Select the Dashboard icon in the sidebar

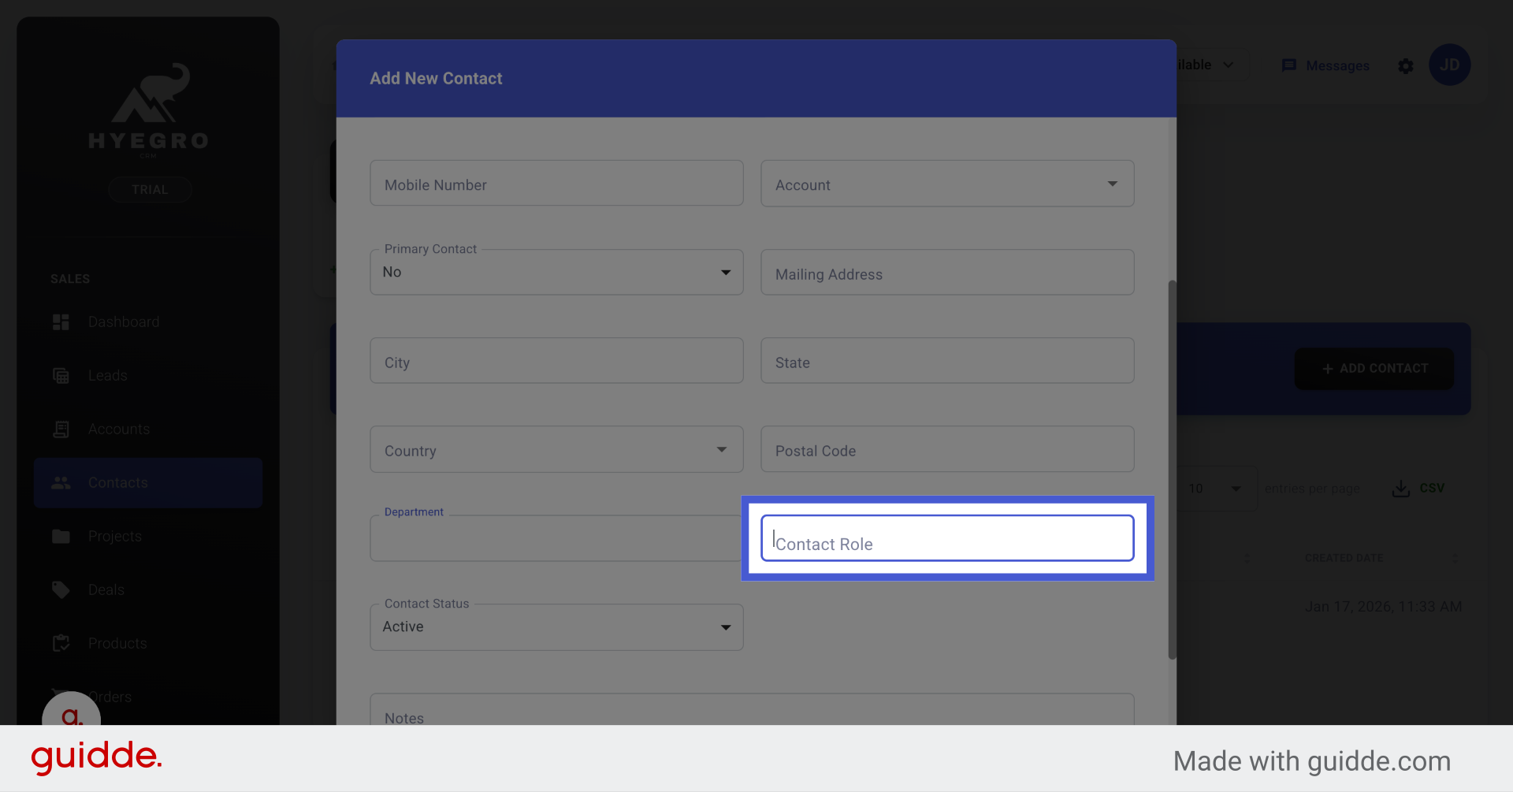(61, 322)
